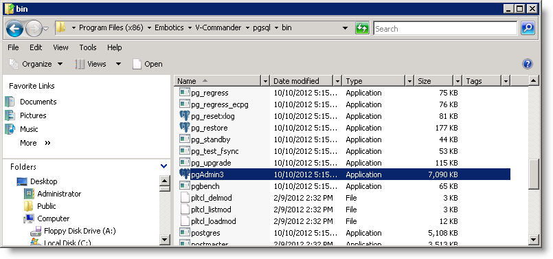Select the pg_restore elephant icon
The image size is (553, 259).
(185, 127)
